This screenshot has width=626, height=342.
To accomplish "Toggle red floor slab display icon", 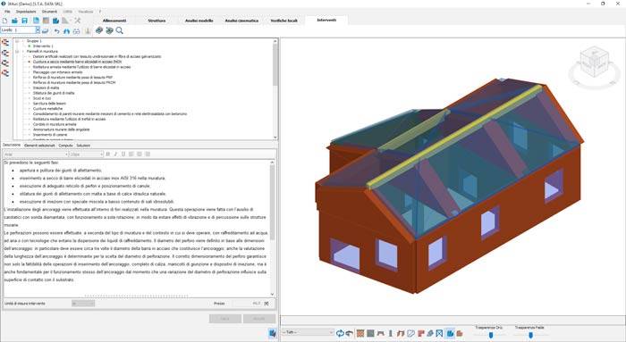I will pyautogui.click(x=421, y=333).
